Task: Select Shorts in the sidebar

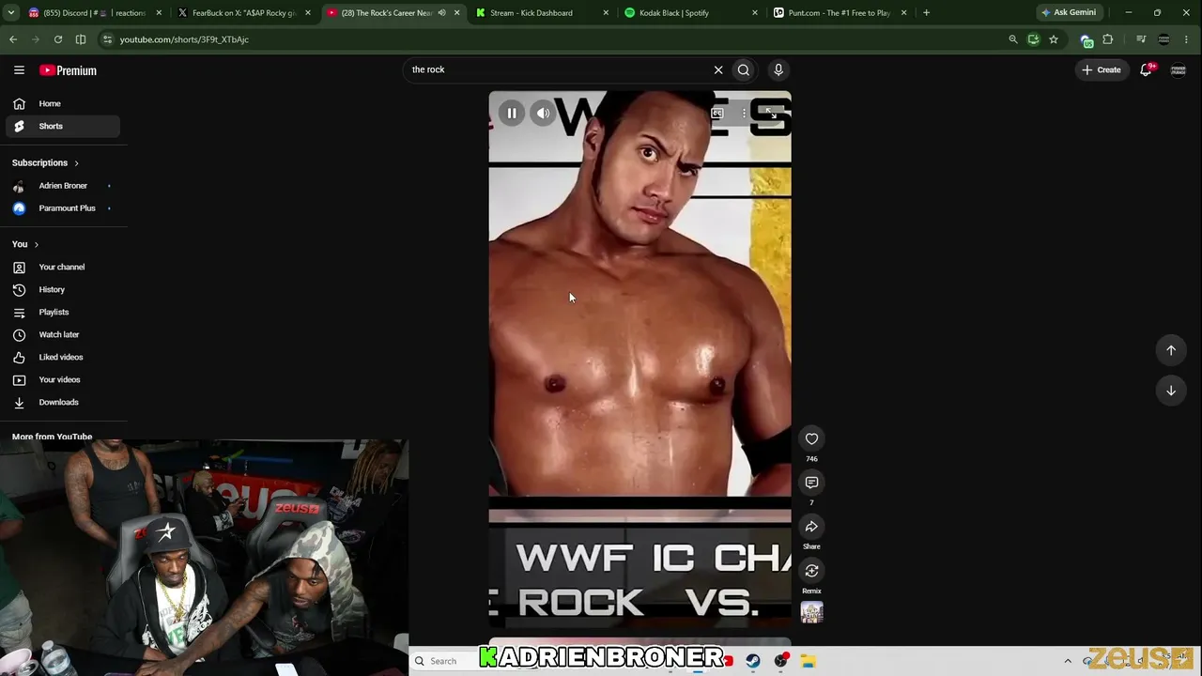Action: tap(63, 126)
